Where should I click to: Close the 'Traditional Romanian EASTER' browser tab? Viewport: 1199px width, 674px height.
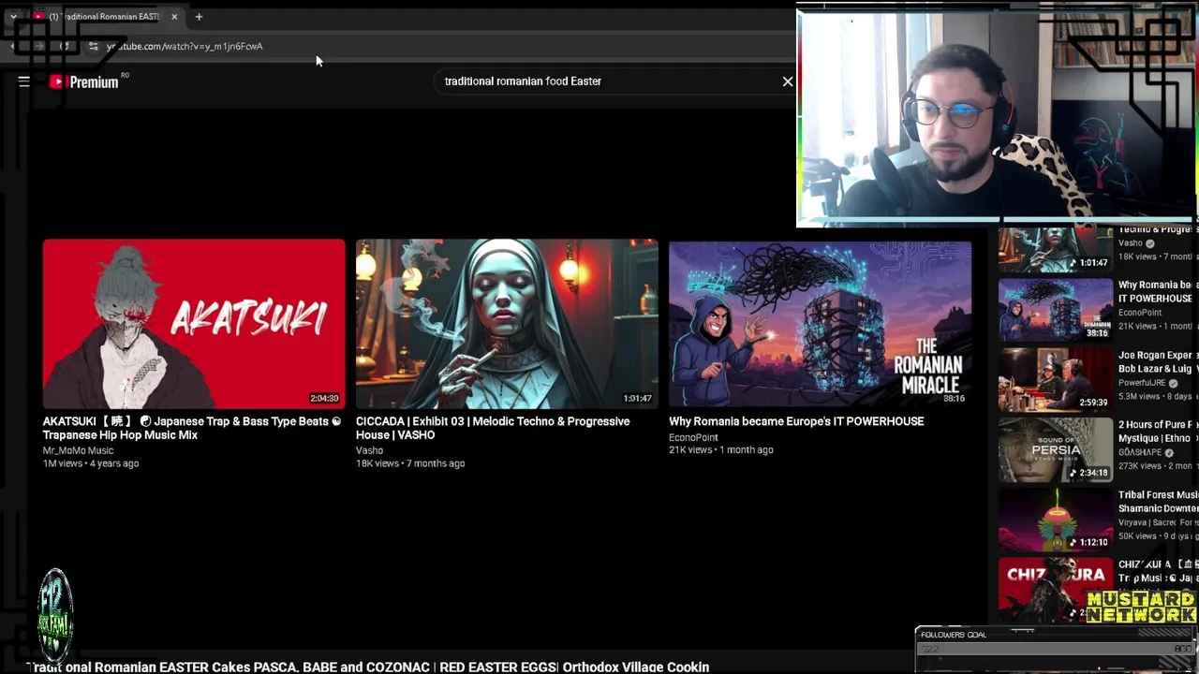click(174, 17)
